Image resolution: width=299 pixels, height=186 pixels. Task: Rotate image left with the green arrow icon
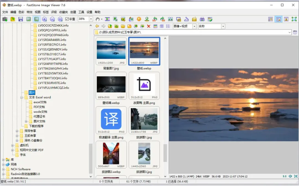click(x=155, y=19)
